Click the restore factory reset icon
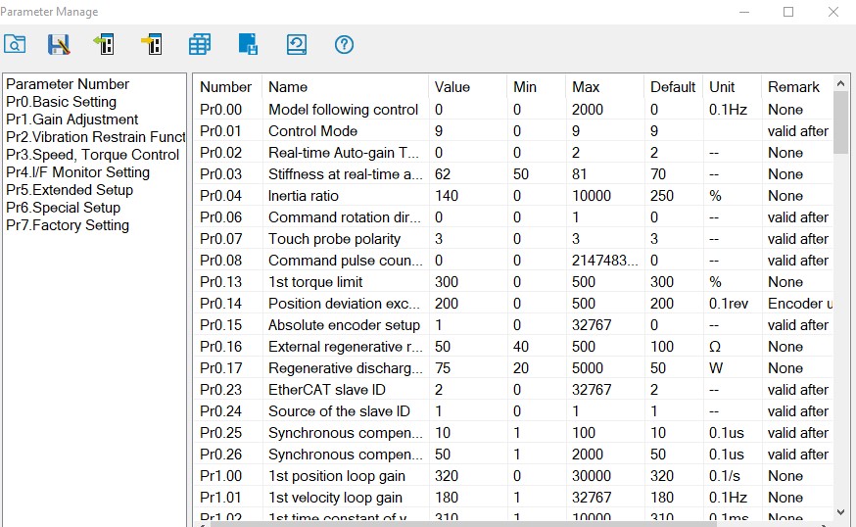The image size is (856, 527). coord(297,44)
